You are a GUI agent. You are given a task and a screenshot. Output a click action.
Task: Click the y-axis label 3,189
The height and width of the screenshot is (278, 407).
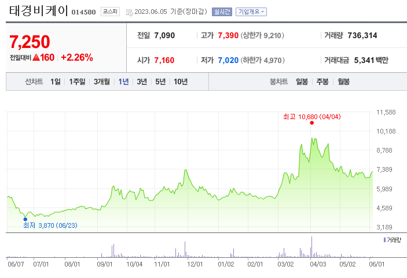coord(384,227)
